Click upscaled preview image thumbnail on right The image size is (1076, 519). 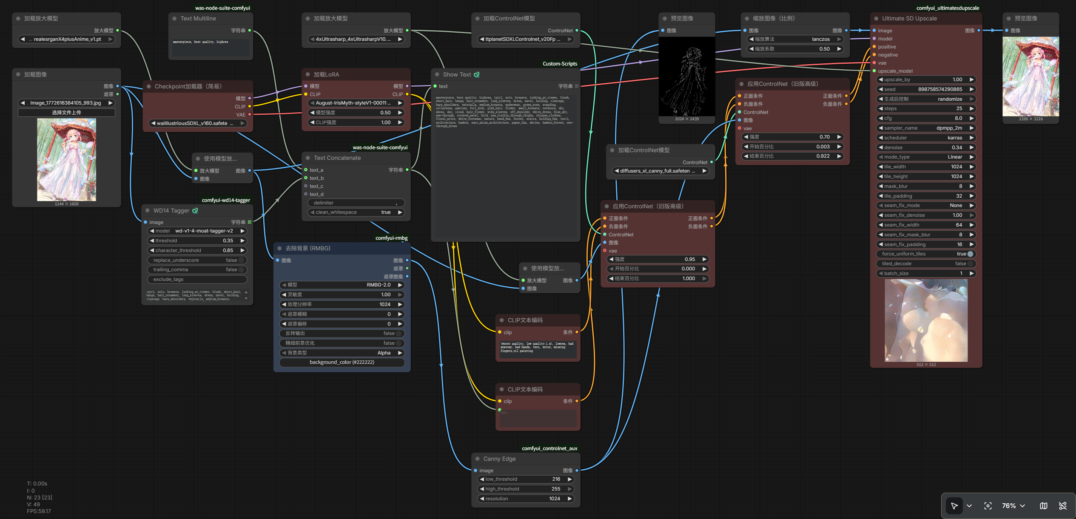click(1030, 77)
